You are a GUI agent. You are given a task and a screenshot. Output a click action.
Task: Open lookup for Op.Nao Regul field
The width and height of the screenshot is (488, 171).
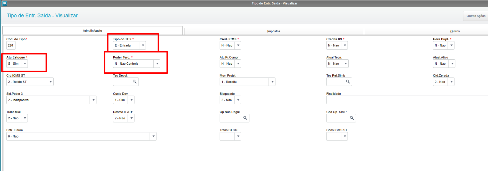(x=245, y=118)
